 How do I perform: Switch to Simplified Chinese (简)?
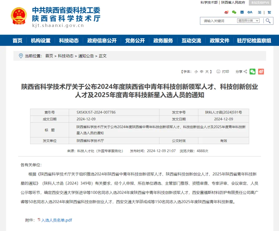click(259, 12)
